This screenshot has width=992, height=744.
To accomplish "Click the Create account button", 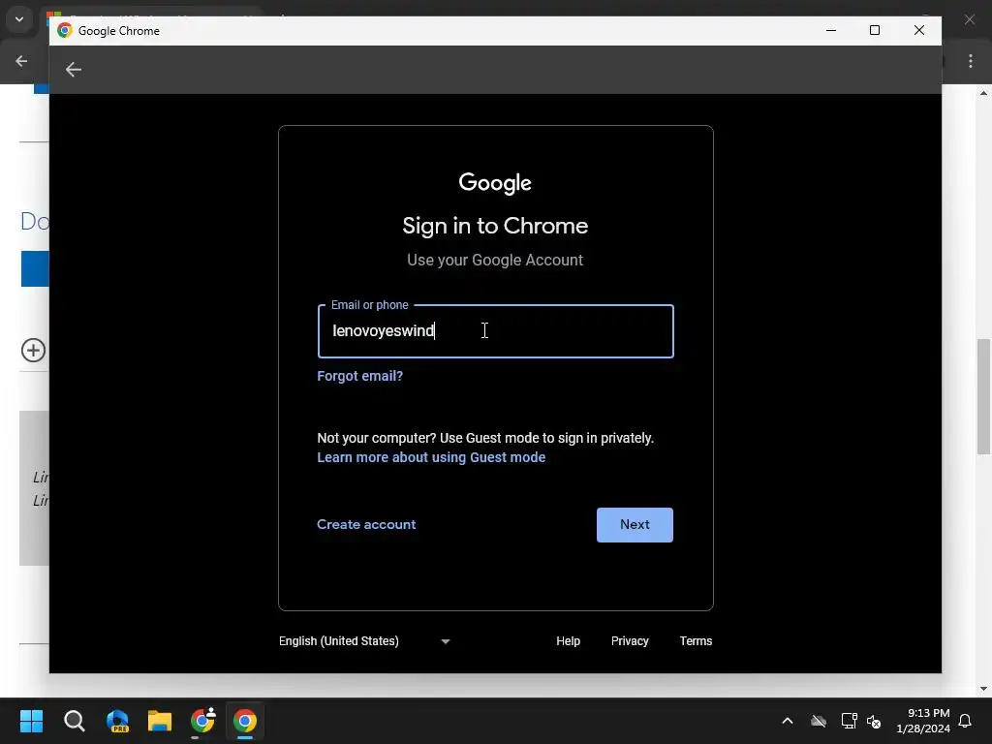I will click(x=366, y=524).
